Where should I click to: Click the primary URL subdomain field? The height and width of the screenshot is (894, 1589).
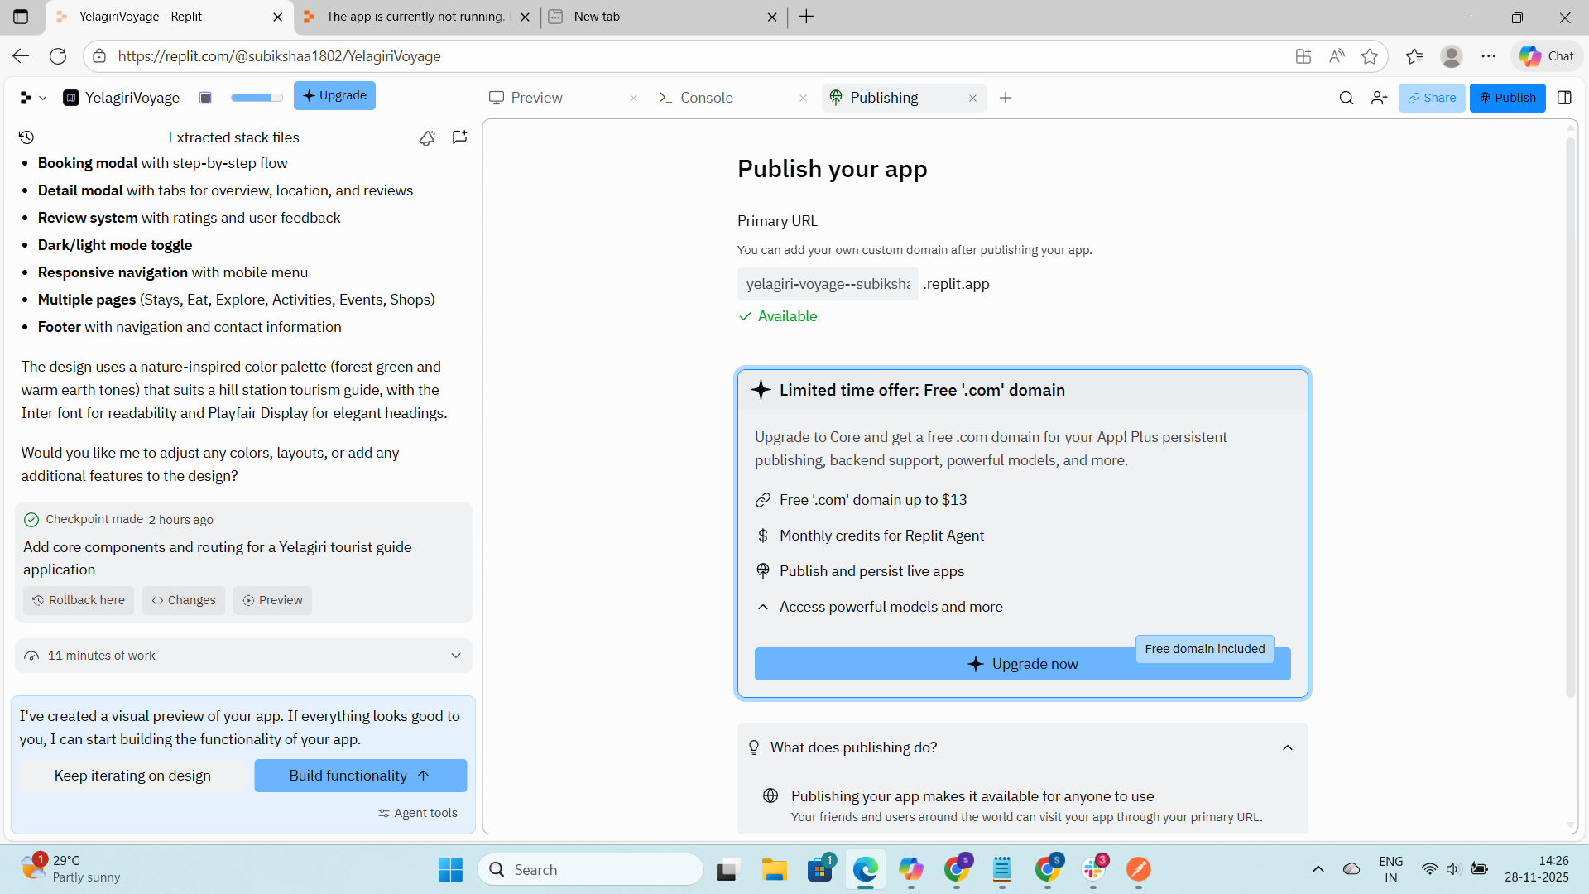(x=827, y=284)
